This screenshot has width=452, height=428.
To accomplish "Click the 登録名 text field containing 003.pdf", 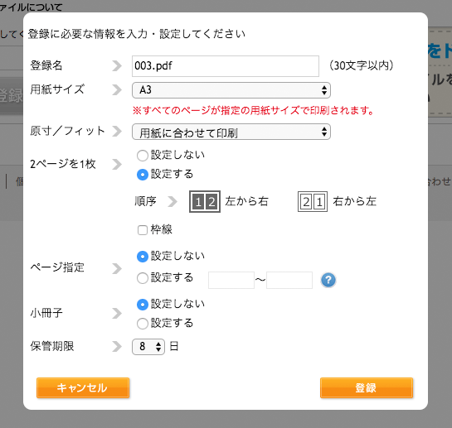I will pyautogui.click(x=226, y=66).
